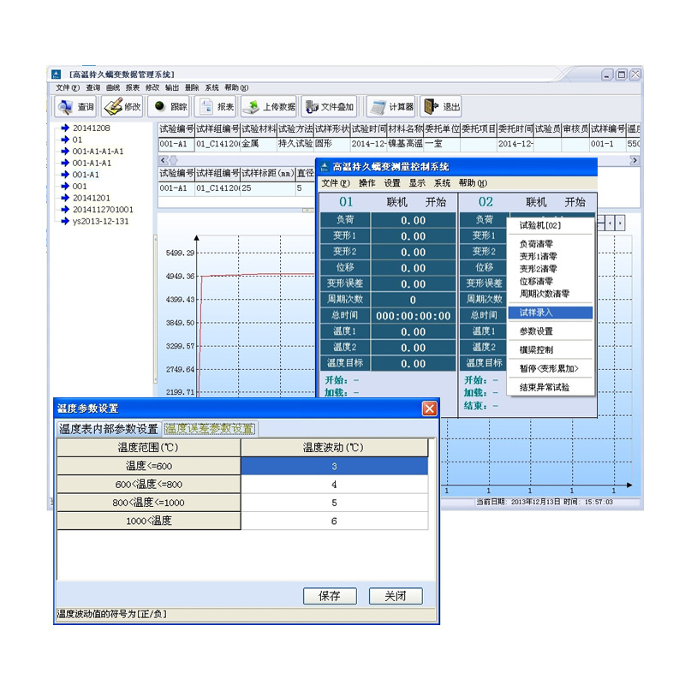Close the 温度参数设置 dialog with the red X
The image size is (685, 685).
pos(430,408)
